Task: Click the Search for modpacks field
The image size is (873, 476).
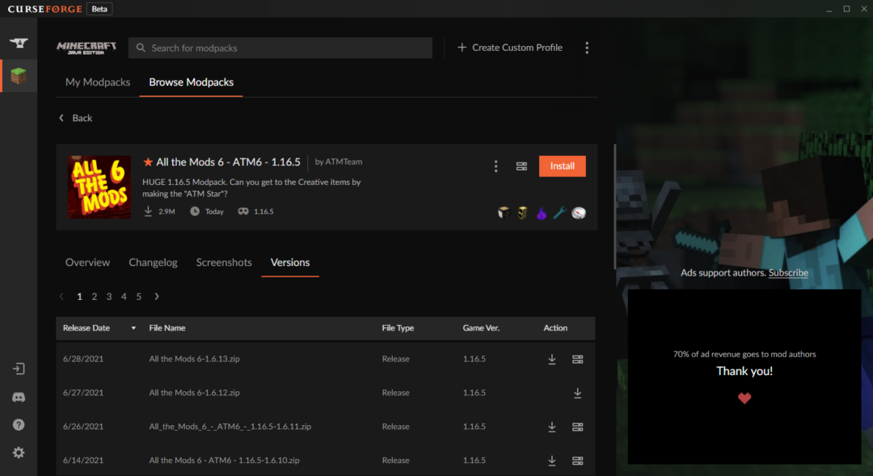Action: tap(280, 48)
